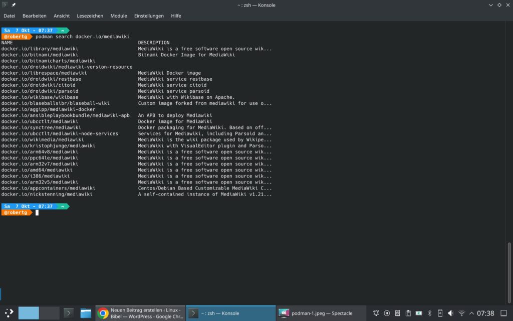Click the 'NAME' column header text

tap(7, 43)
